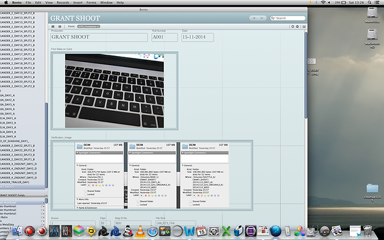Open Microsoft Word W icon in the Dock
This screenshot has width=384, height=240.
190,231
